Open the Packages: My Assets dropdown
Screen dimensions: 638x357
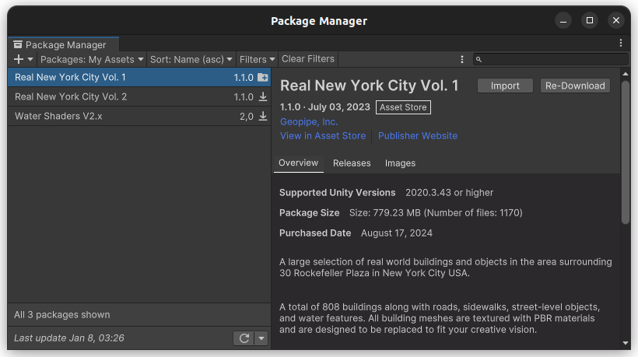pos(92,59)
